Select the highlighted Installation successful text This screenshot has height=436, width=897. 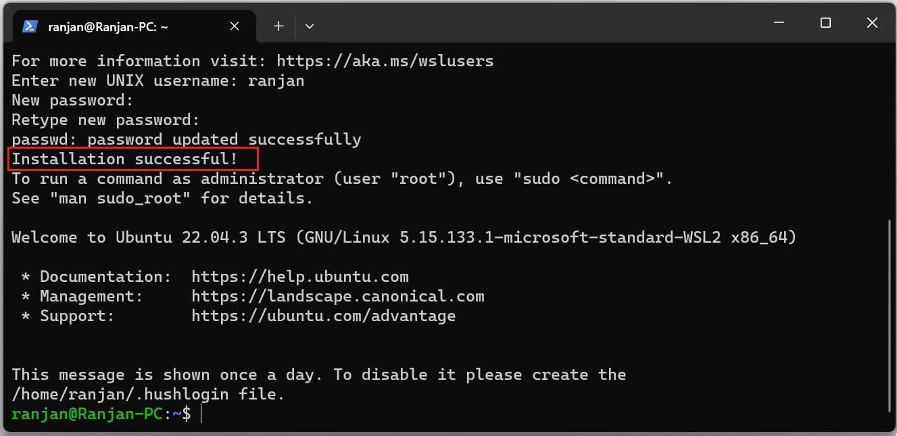click(x=132, y=158)
